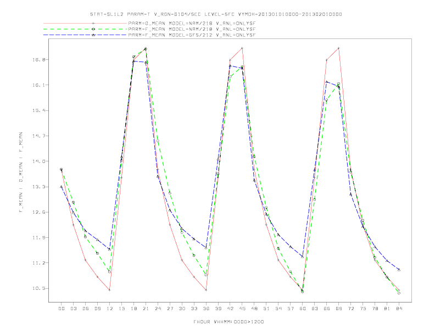Viewport: 435px width, 336px height.
Task: Select legend entry PARM=O_MEAN MODEL=NAM/218
Action: tap(192, 23)
